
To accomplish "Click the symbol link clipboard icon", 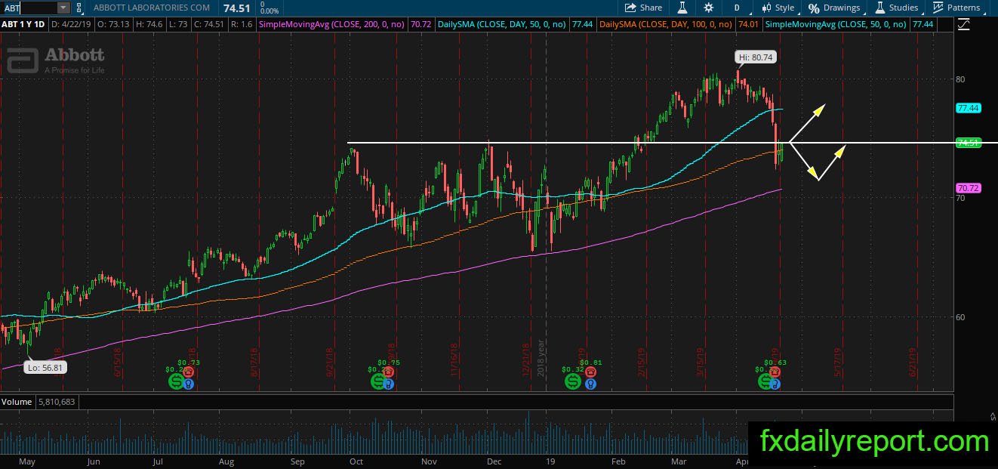I will coord(79,8).
